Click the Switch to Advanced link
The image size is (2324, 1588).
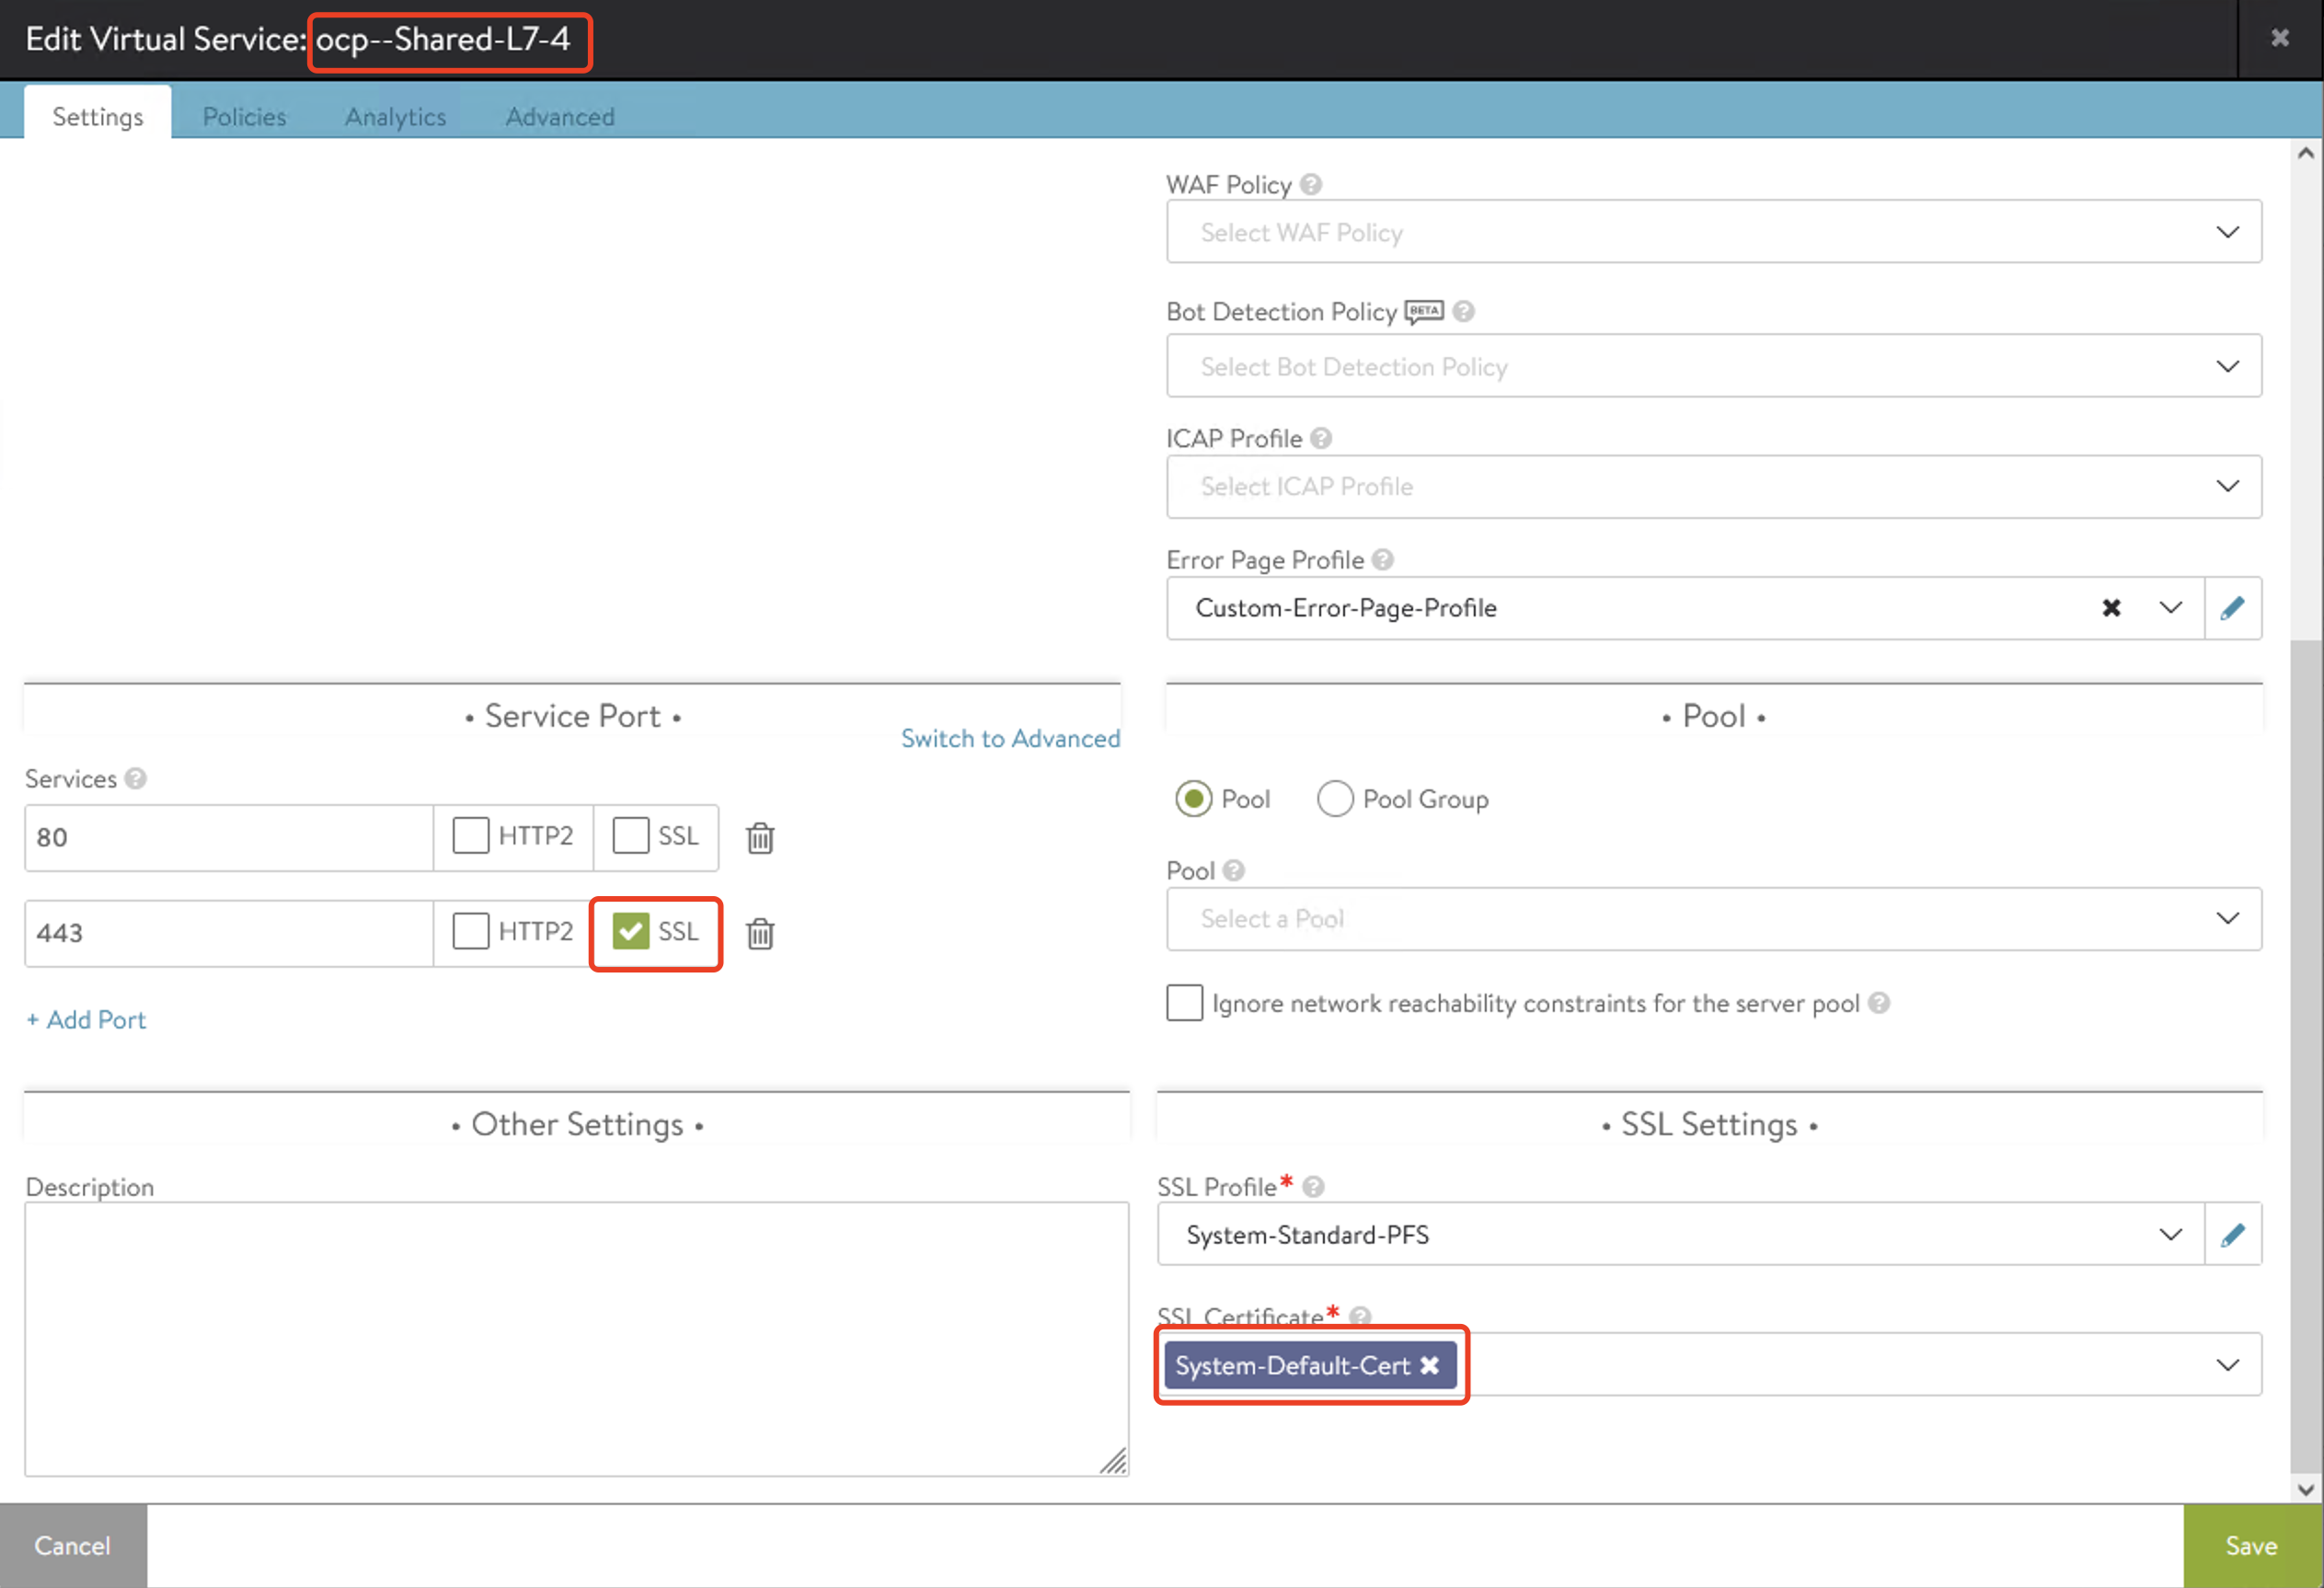click(x=1010, y=738)
